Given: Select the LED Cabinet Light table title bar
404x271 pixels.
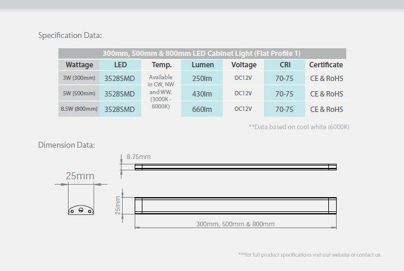Looking at the screenshot, I should (x=202, y=53).
